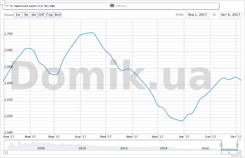This screenshot has width=245, height=158.
Task: Click the navigator right scroll arrow
Action: tap(239, 152)
